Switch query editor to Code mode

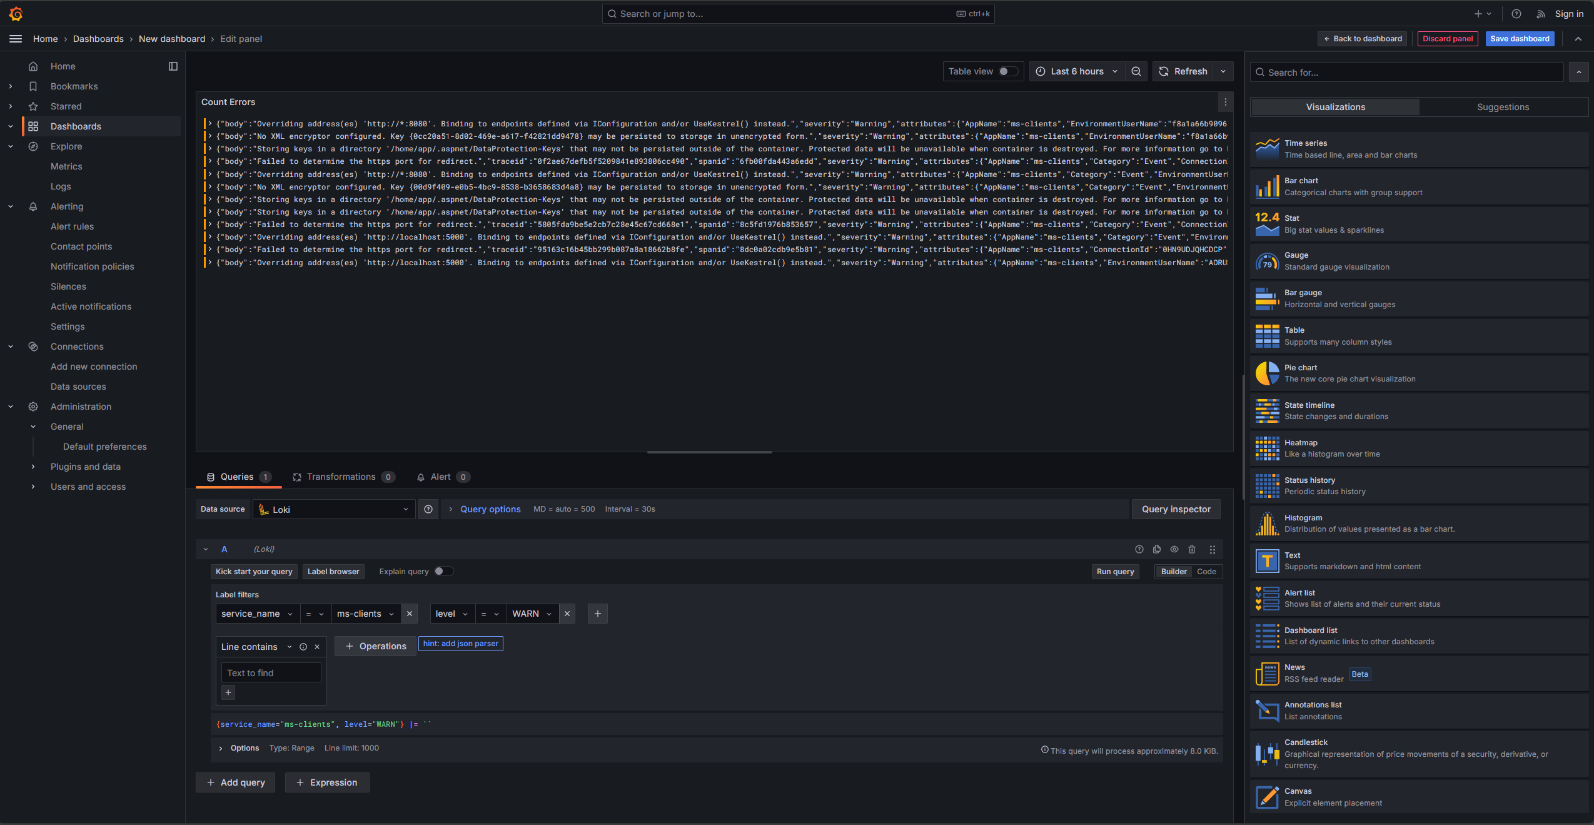(1206, 572)
